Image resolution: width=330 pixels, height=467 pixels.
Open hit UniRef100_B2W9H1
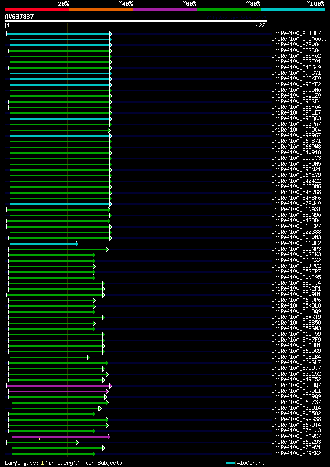[x=296, y=295]
